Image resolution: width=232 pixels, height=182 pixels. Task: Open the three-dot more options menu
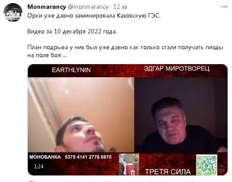pos(224,7)
